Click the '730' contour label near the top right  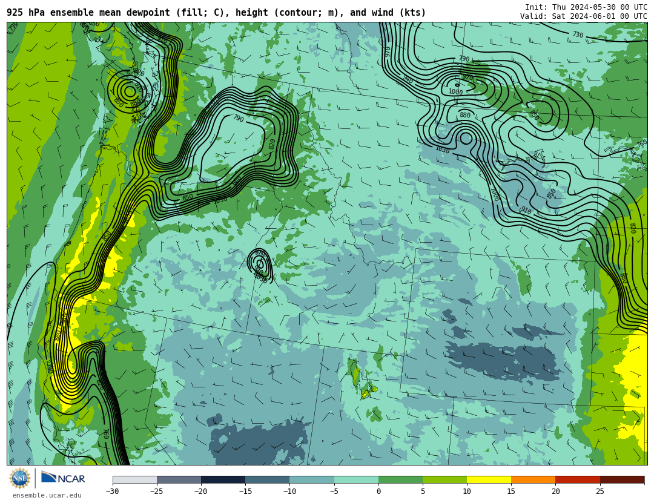coord(578,35)
